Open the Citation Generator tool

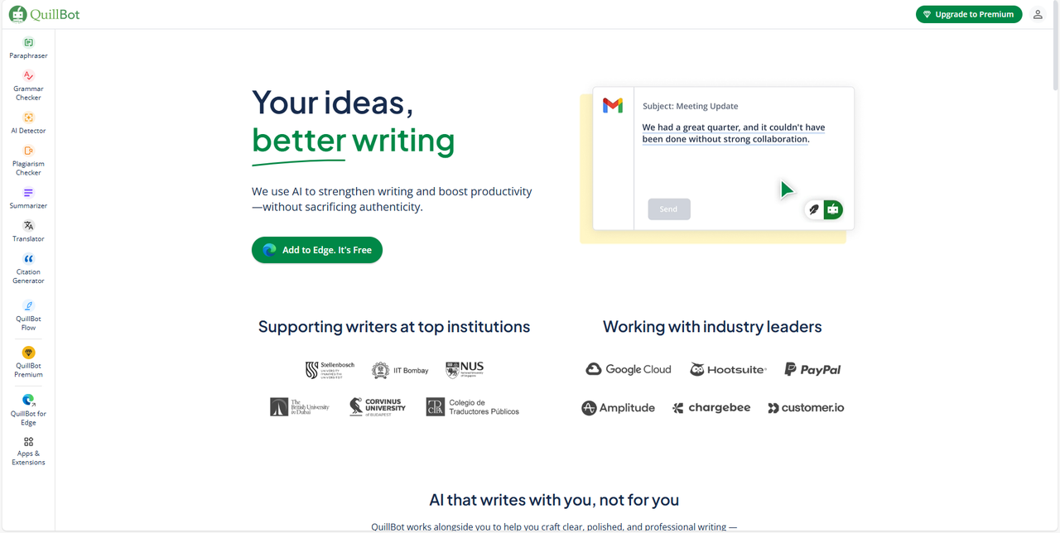(28, 269)
